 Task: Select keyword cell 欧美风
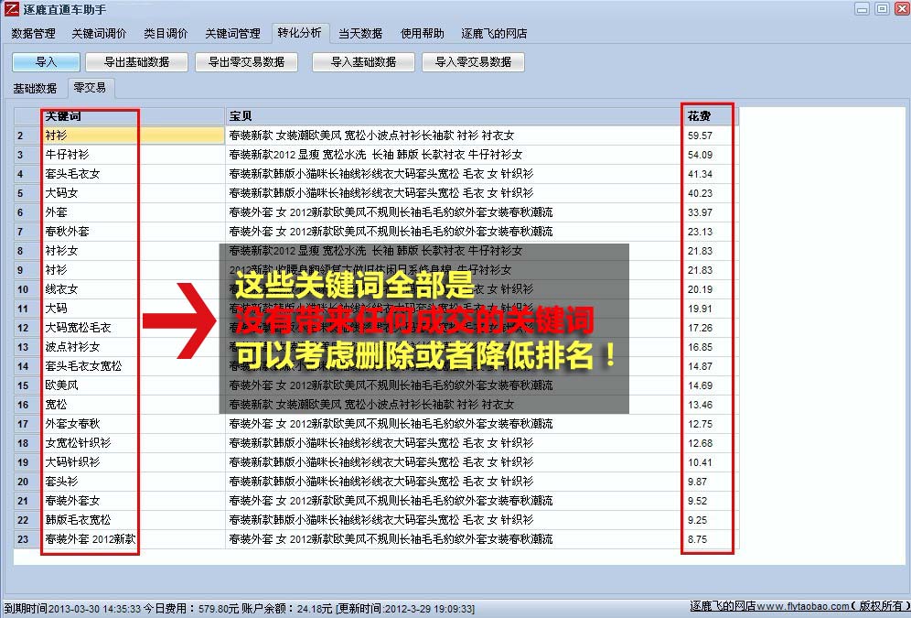tap(133, 385)
